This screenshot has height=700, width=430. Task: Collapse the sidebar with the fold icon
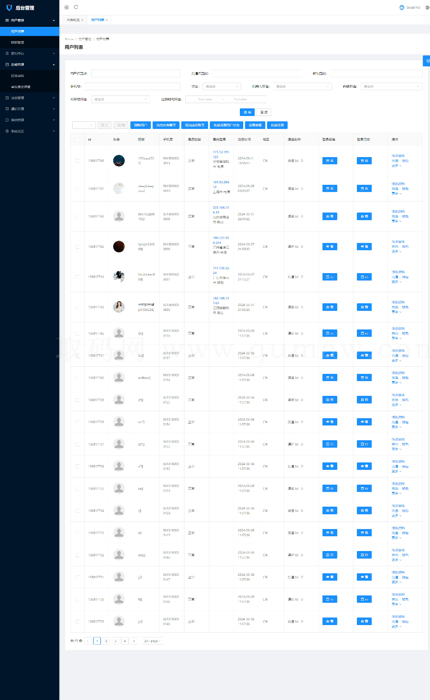pyautogui.click(x=66, y=7)
